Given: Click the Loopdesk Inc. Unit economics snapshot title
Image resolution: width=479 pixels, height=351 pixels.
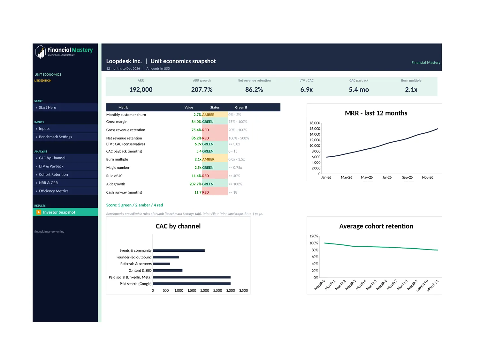Looking at the screenshot, I should click(x=161, y=61).
